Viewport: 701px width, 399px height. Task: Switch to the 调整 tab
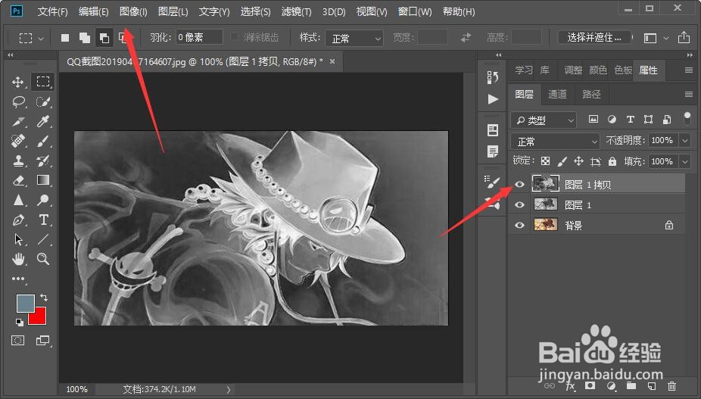click(573, 70)
